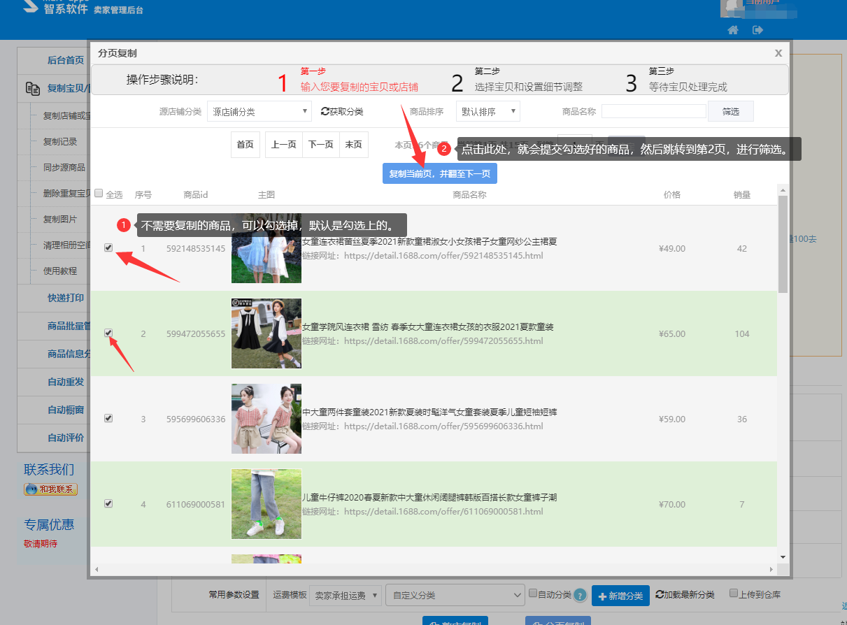
Task: Select 复制图片 in sidebar tree
Action: pos(60,219)
